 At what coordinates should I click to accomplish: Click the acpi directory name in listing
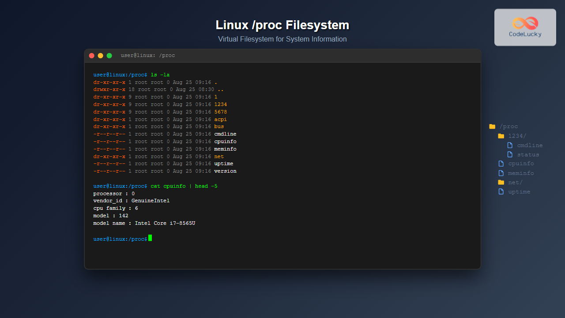tap(220, 119)
